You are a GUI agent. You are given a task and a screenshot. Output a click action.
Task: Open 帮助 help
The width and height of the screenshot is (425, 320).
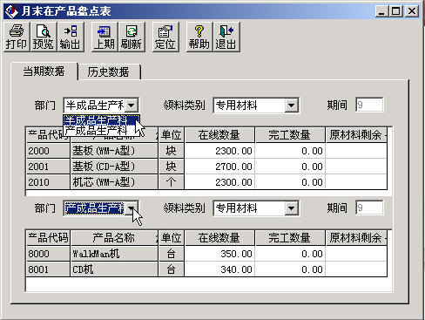[199, 37]
